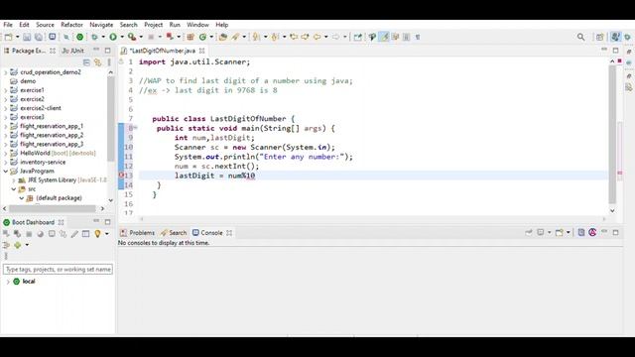Open the Refactor menu

pyautogui.click(x=71, y=25)
